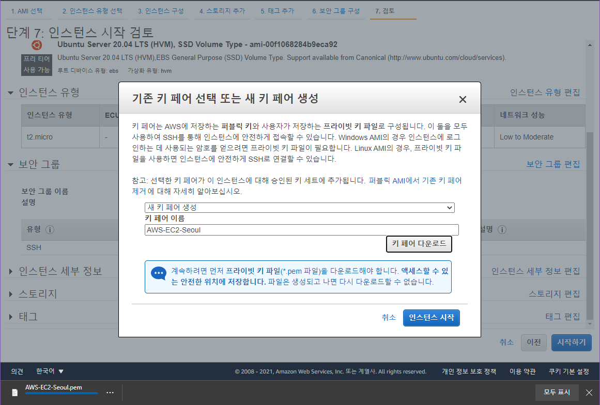
Task: Open 쿠키 기본 설정 footer link
Action: pyautogui.click(x=569, y=371)
